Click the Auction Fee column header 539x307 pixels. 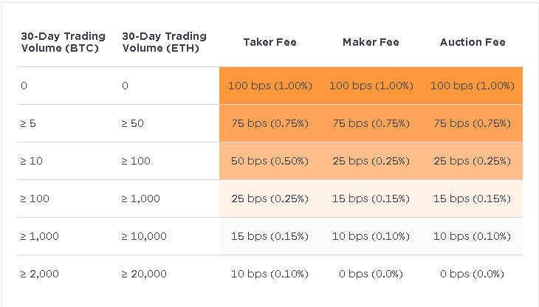click(473, 42)
